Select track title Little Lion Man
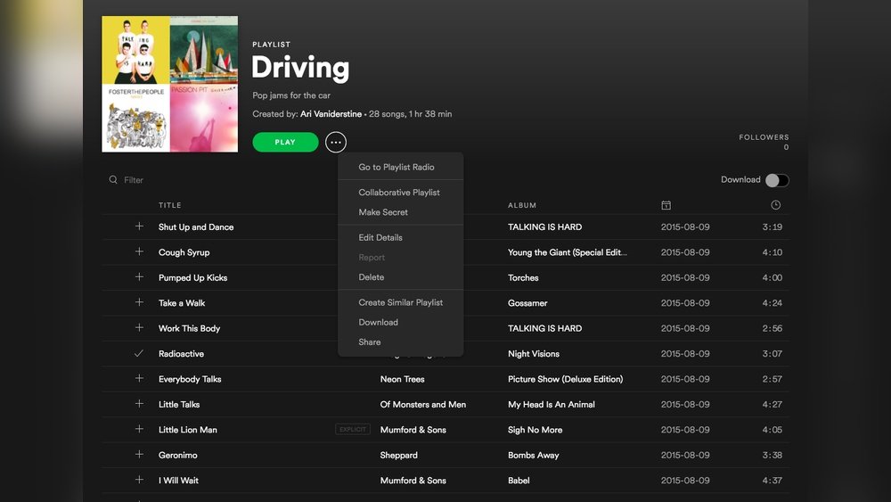This screenshot has height=502, width=891. [x=187, y=430]
